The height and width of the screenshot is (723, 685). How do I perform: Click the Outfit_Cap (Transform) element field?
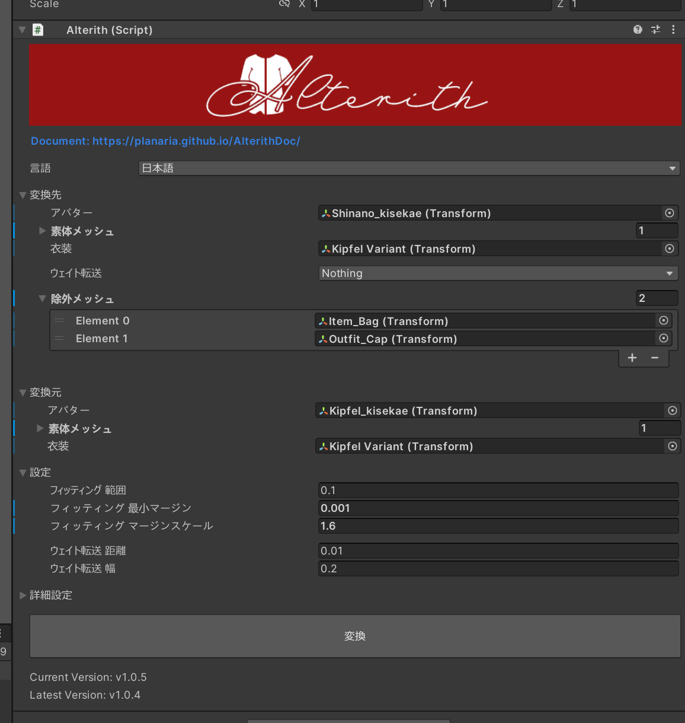(485, 339)
